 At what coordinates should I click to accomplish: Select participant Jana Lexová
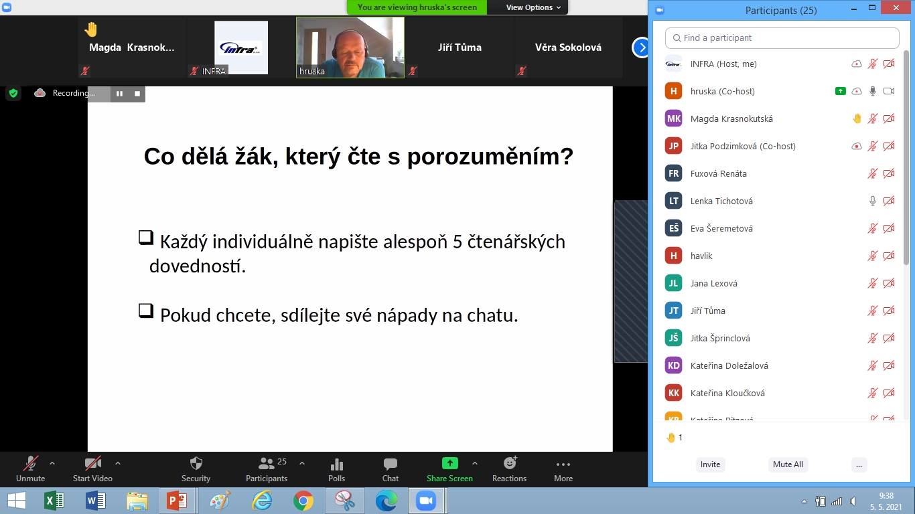pyautogui.click(x=780, y=284)
